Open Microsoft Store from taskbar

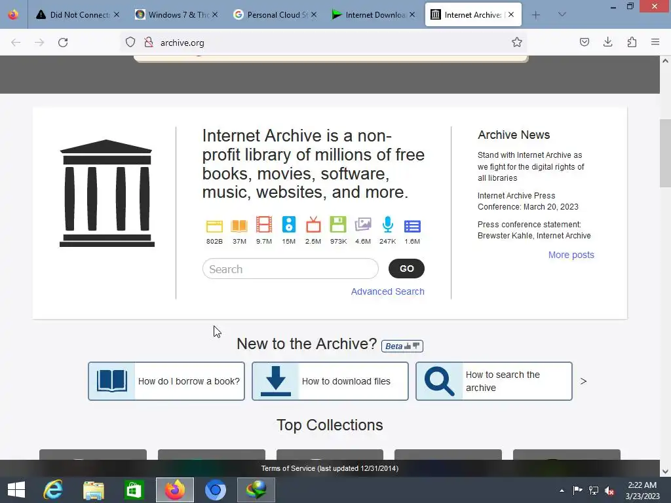click(x=134, y=490)
